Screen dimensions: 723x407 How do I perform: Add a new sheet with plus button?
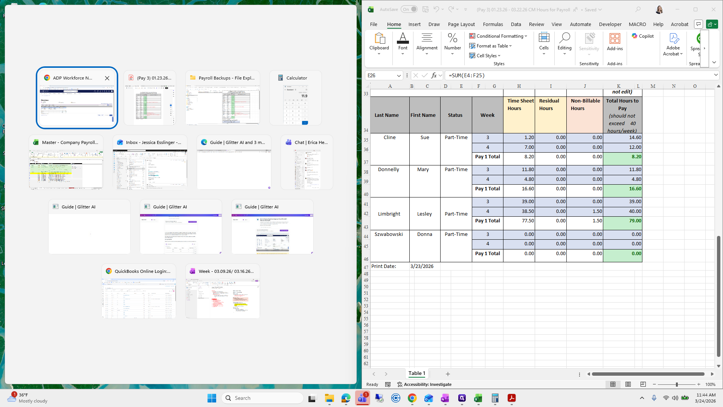[x=448, y=374]
